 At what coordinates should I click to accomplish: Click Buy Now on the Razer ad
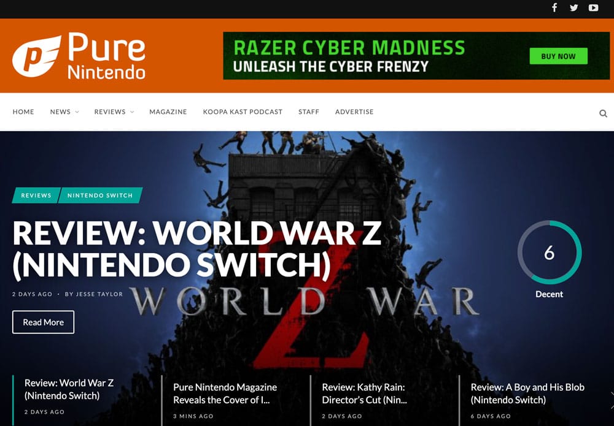tap(558, 56)
